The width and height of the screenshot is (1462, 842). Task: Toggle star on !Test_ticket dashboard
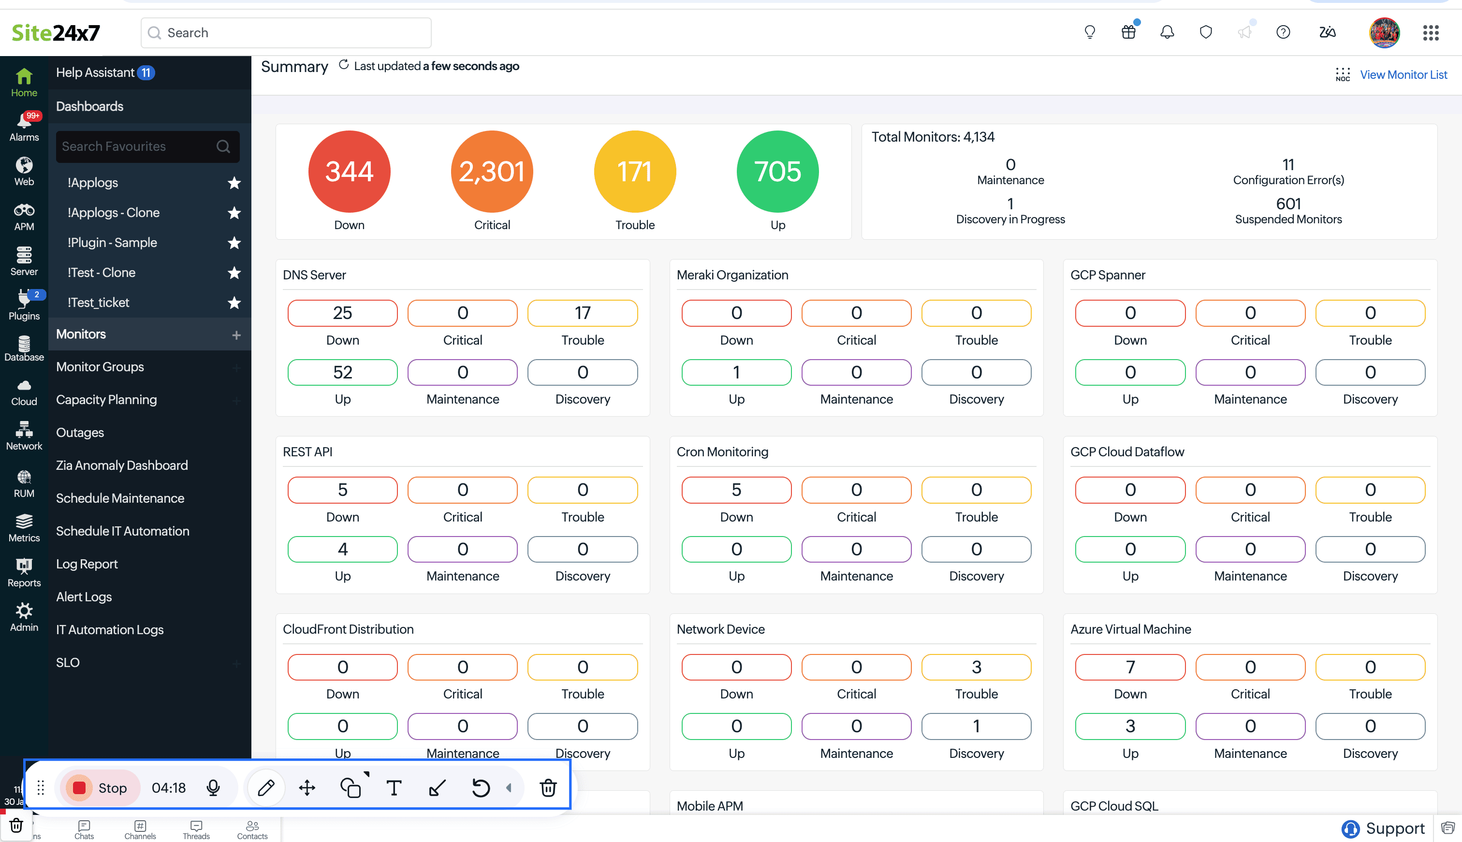pos(234,303)
